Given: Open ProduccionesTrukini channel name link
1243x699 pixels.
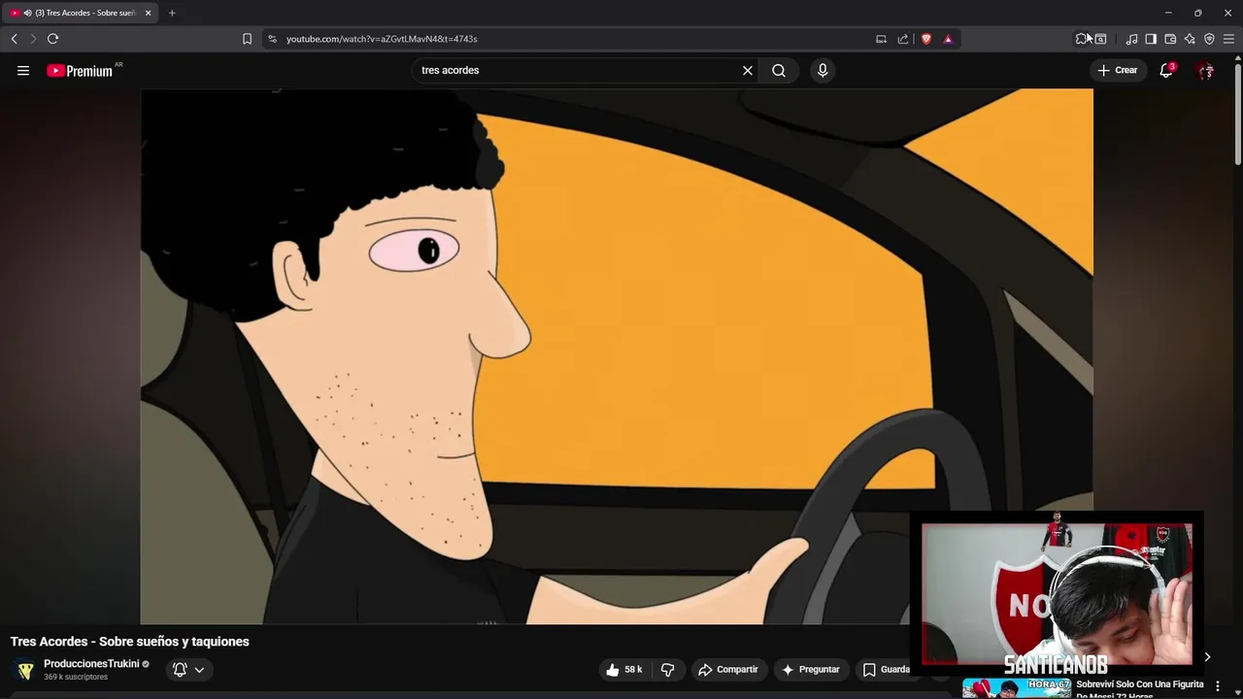Looking at the screenshot, I should click(x=91, y=664).
